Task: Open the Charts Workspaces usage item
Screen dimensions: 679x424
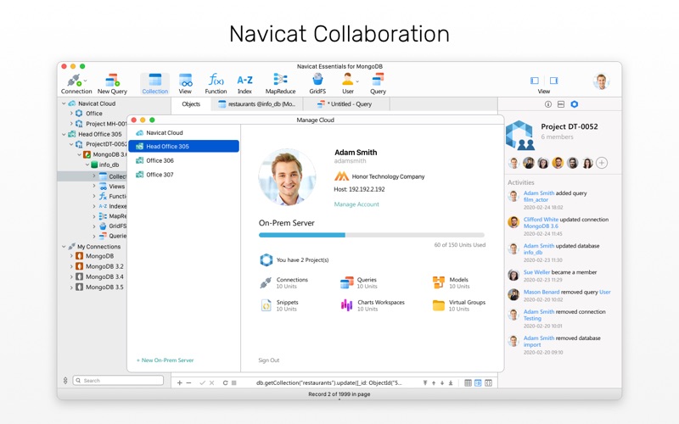Action: pyautogui.click(x=373, y=305)
